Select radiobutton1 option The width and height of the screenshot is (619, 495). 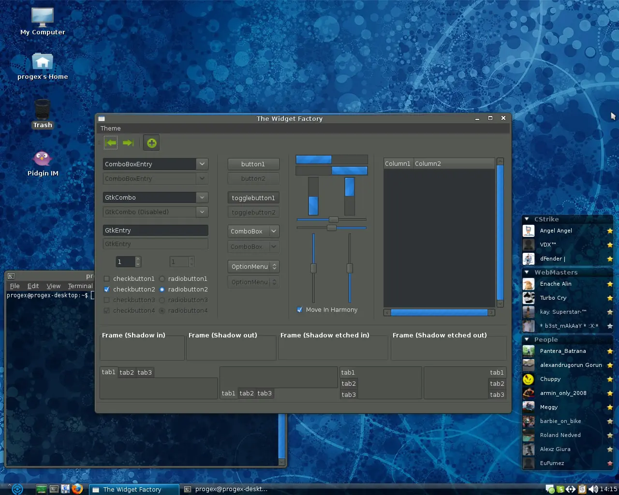(x=162, y=278)
